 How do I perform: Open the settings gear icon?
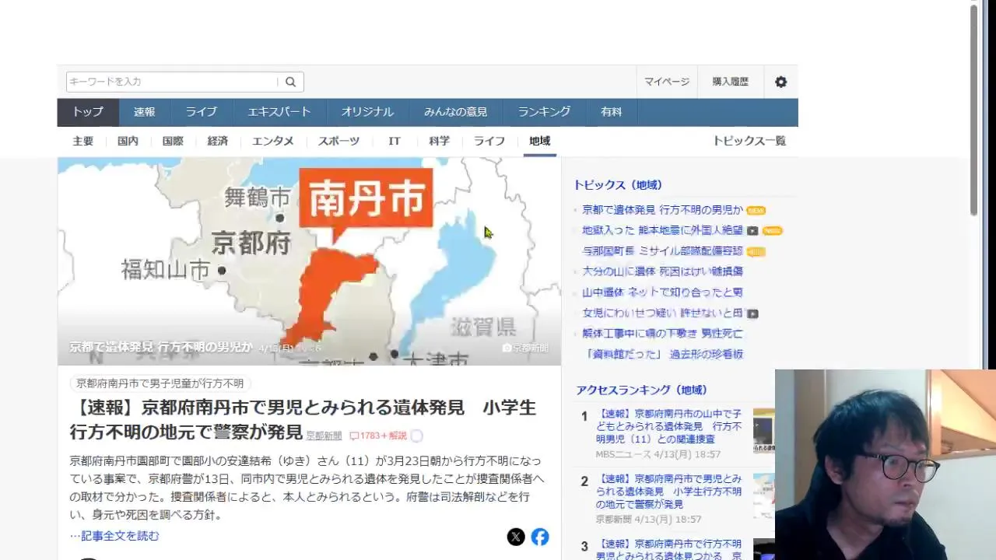click(x=780, y=82)
